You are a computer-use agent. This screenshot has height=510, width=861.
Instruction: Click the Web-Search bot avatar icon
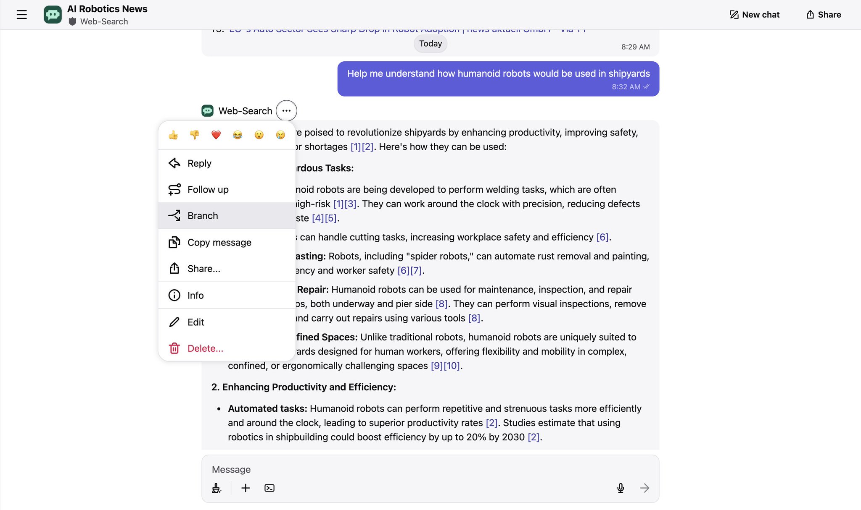pyautogui.click(x=208, y=111)
